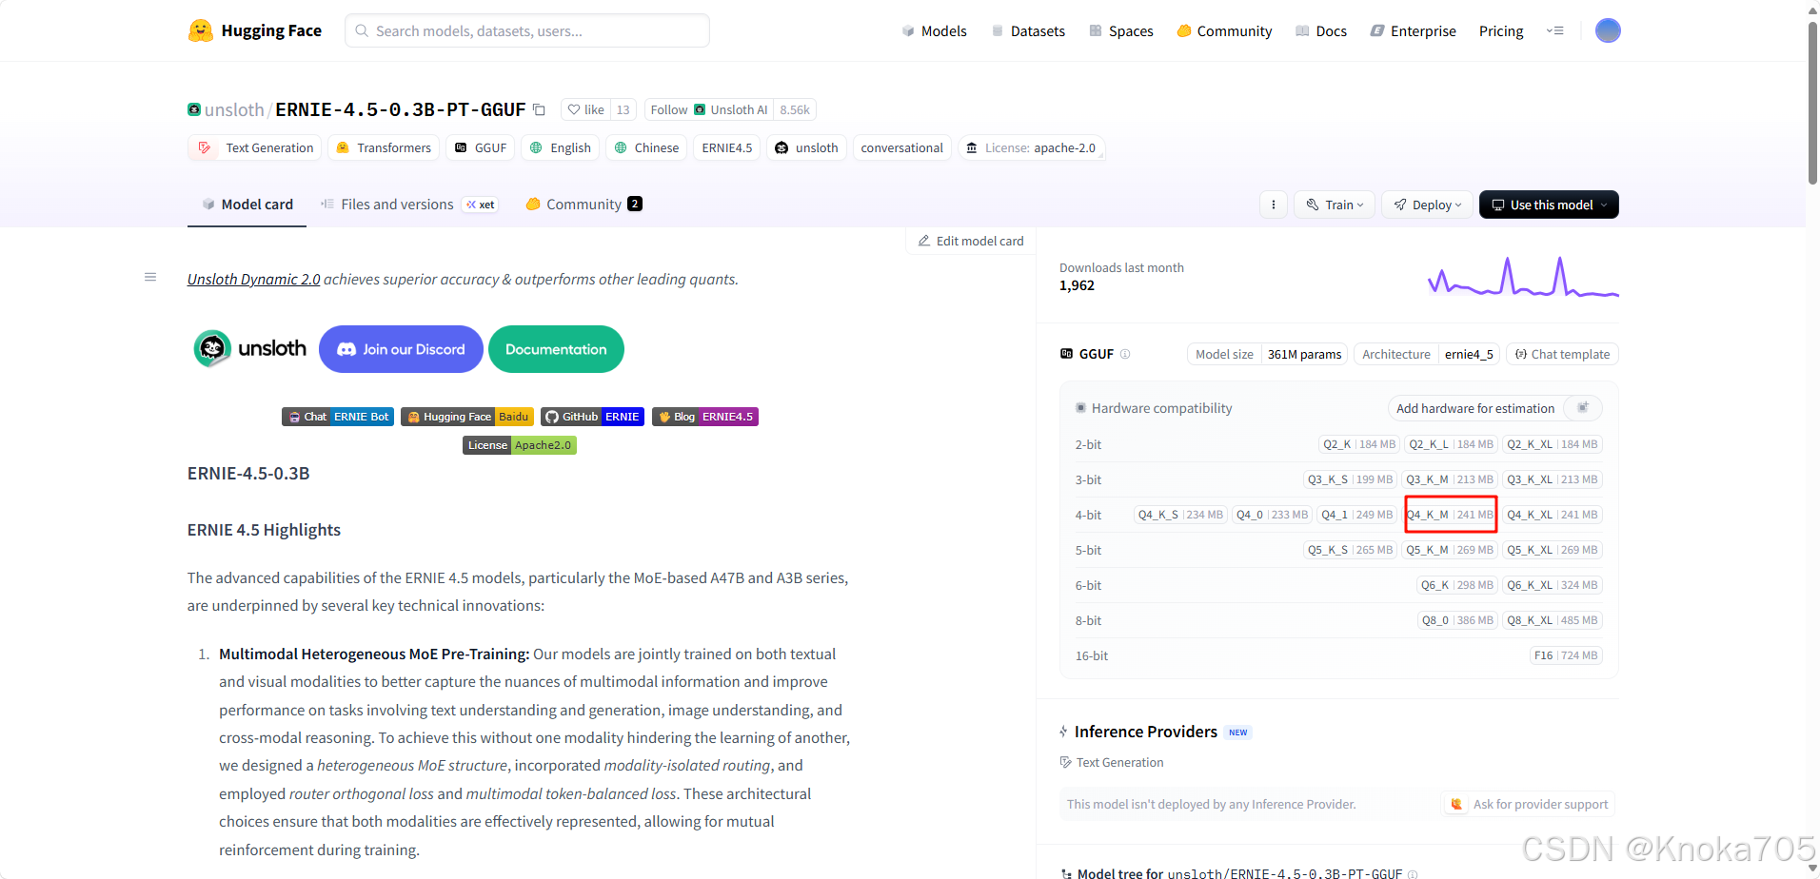
Task: Select the Q8_0 386 MB quant
Action: click(x=1457, y=620)
